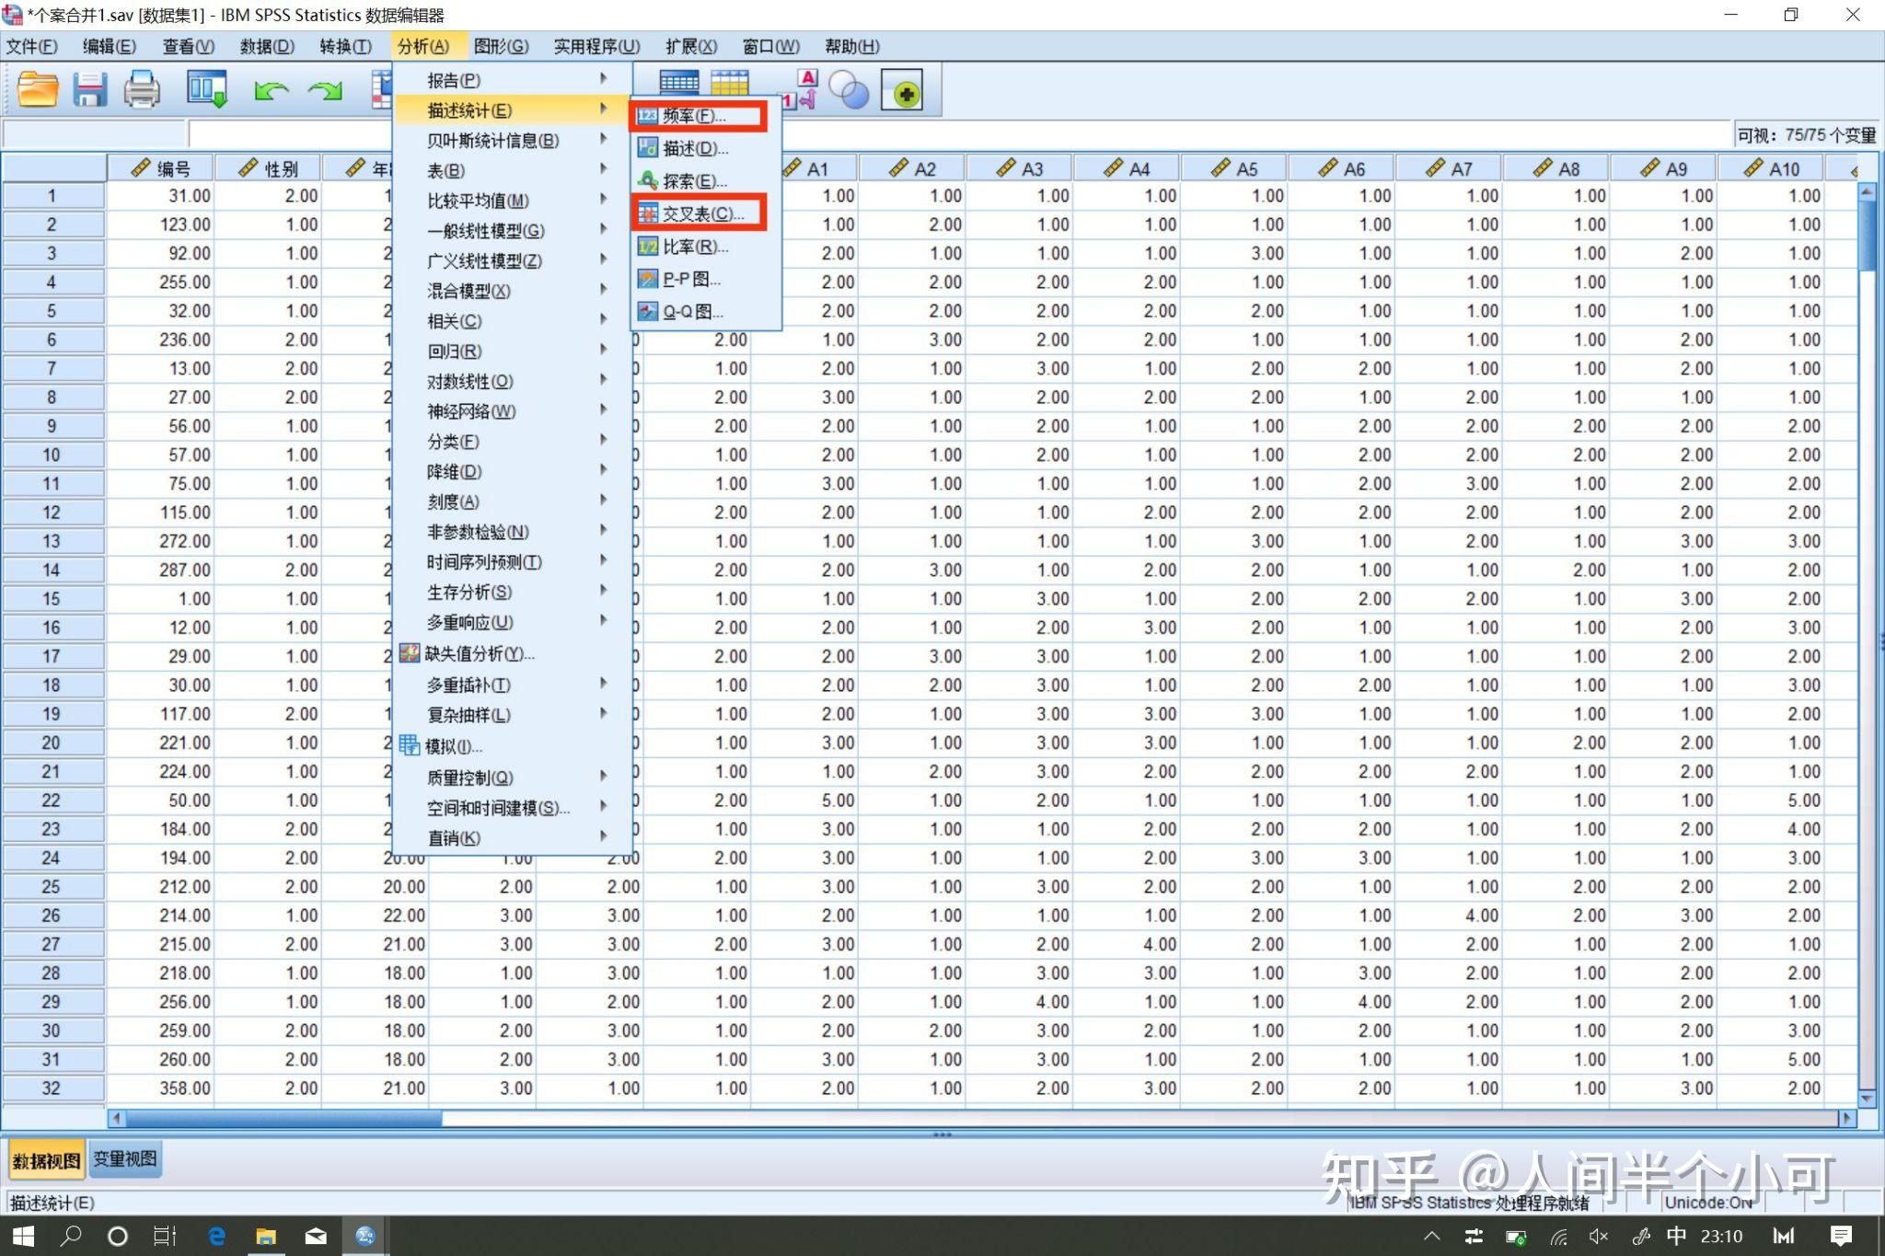Open Task View on the taskbar
This screenshot has height=1256, width=1885.
165,1236
